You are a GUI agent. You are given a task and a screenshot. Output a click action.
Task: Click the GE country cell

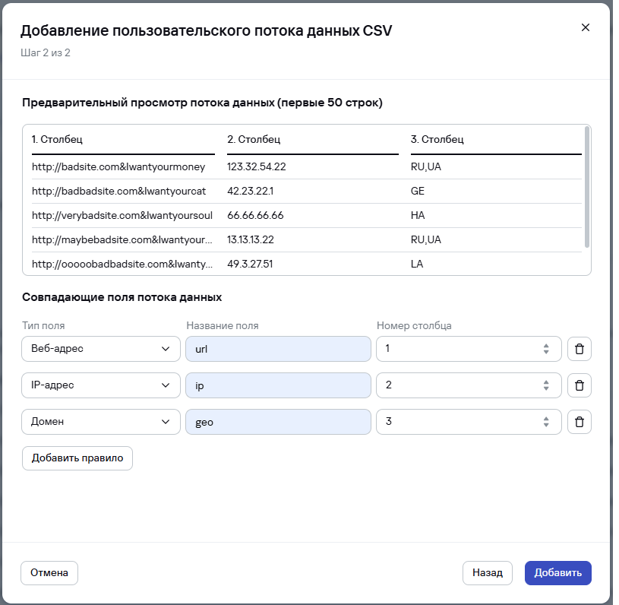417,192
